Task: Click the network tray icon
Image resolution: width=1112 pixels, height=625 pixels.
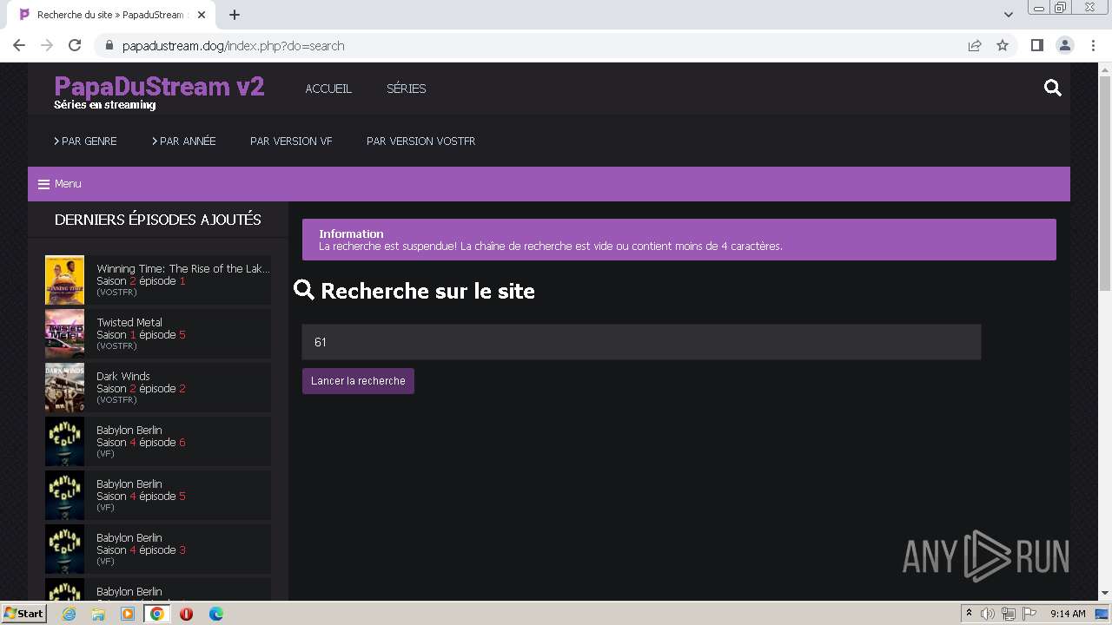Action: pos(1009,614)
